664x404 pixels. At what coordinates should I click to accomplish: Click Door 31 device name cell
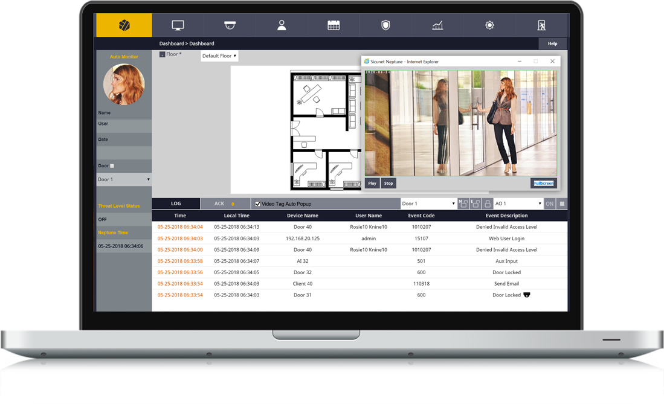302,295
